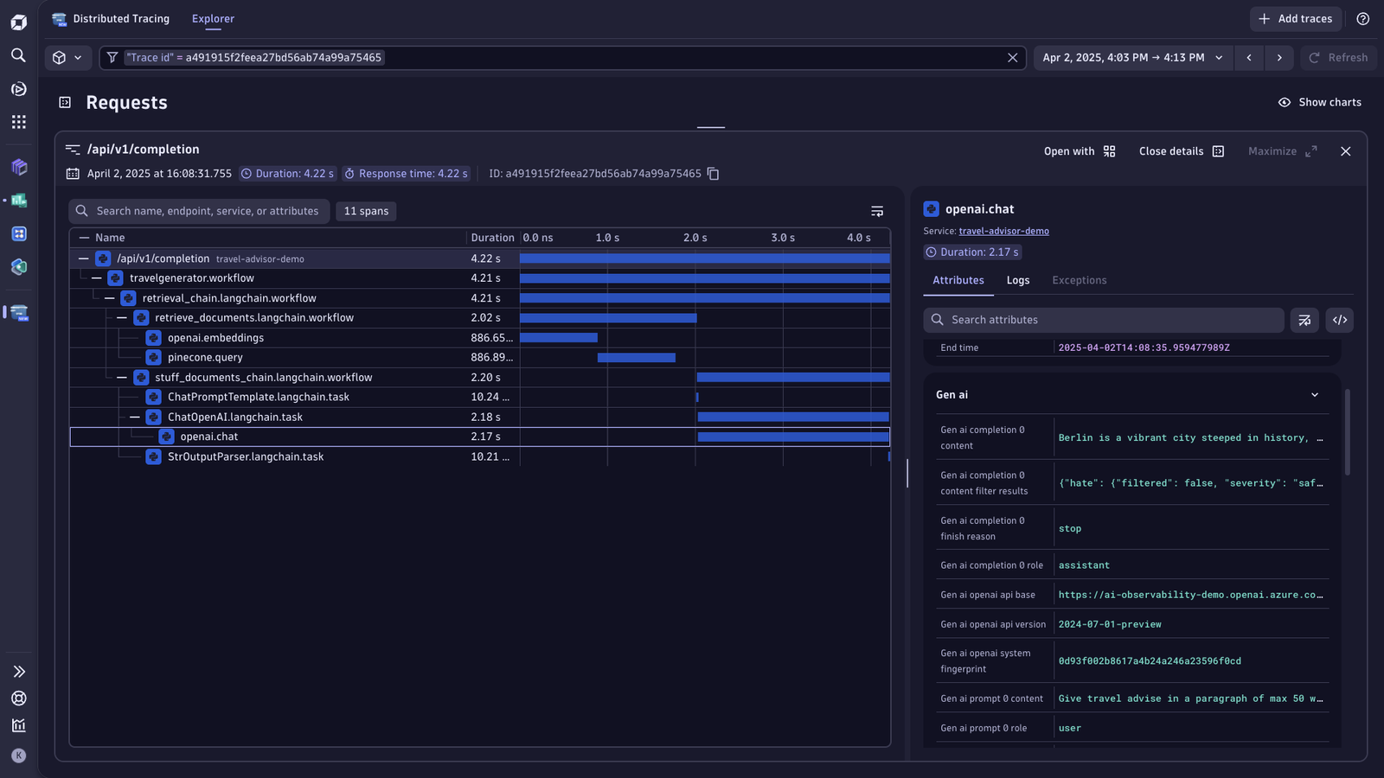The image size is (1384, 778).
Task: Open the timeframe selector Apr 2, 2025
Action: [x=1132, y=58]
